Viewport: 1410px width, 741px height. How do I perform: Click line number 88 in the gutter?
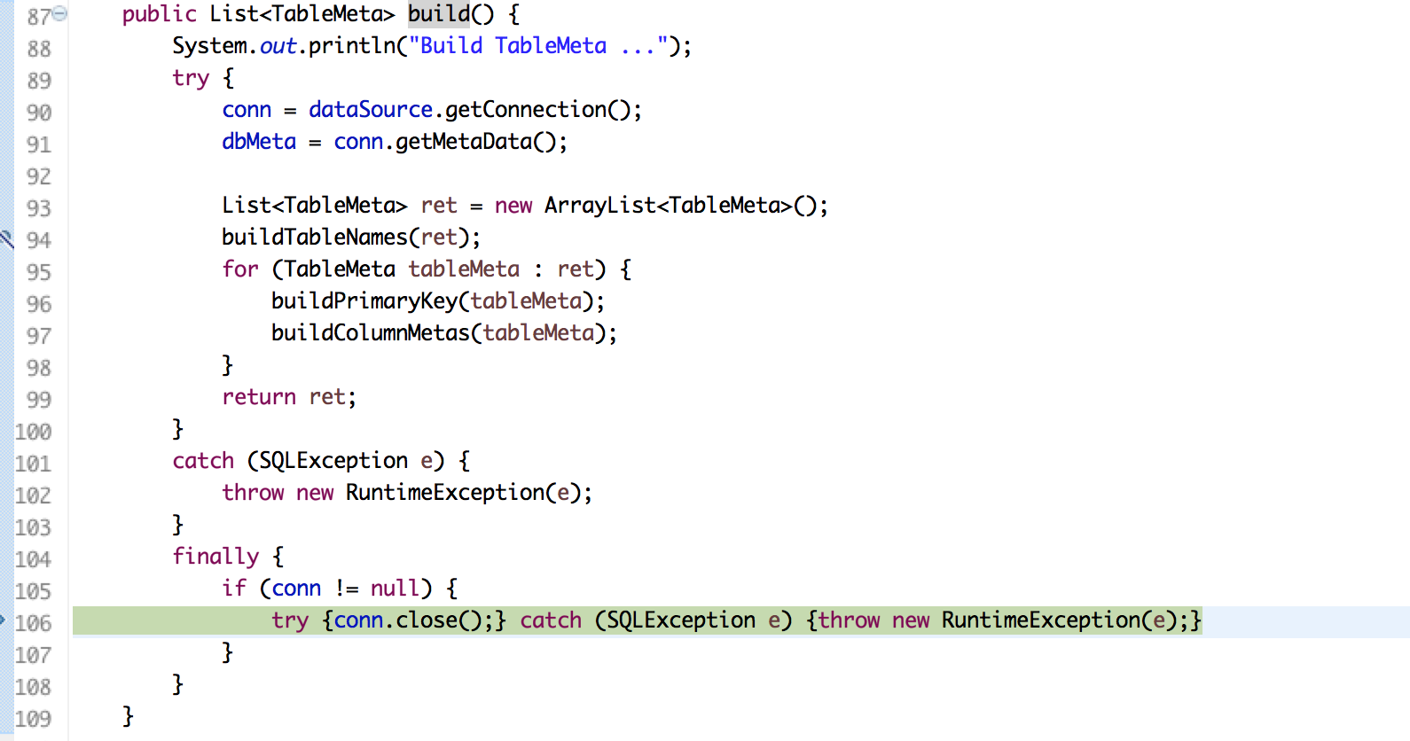point(39,49)
